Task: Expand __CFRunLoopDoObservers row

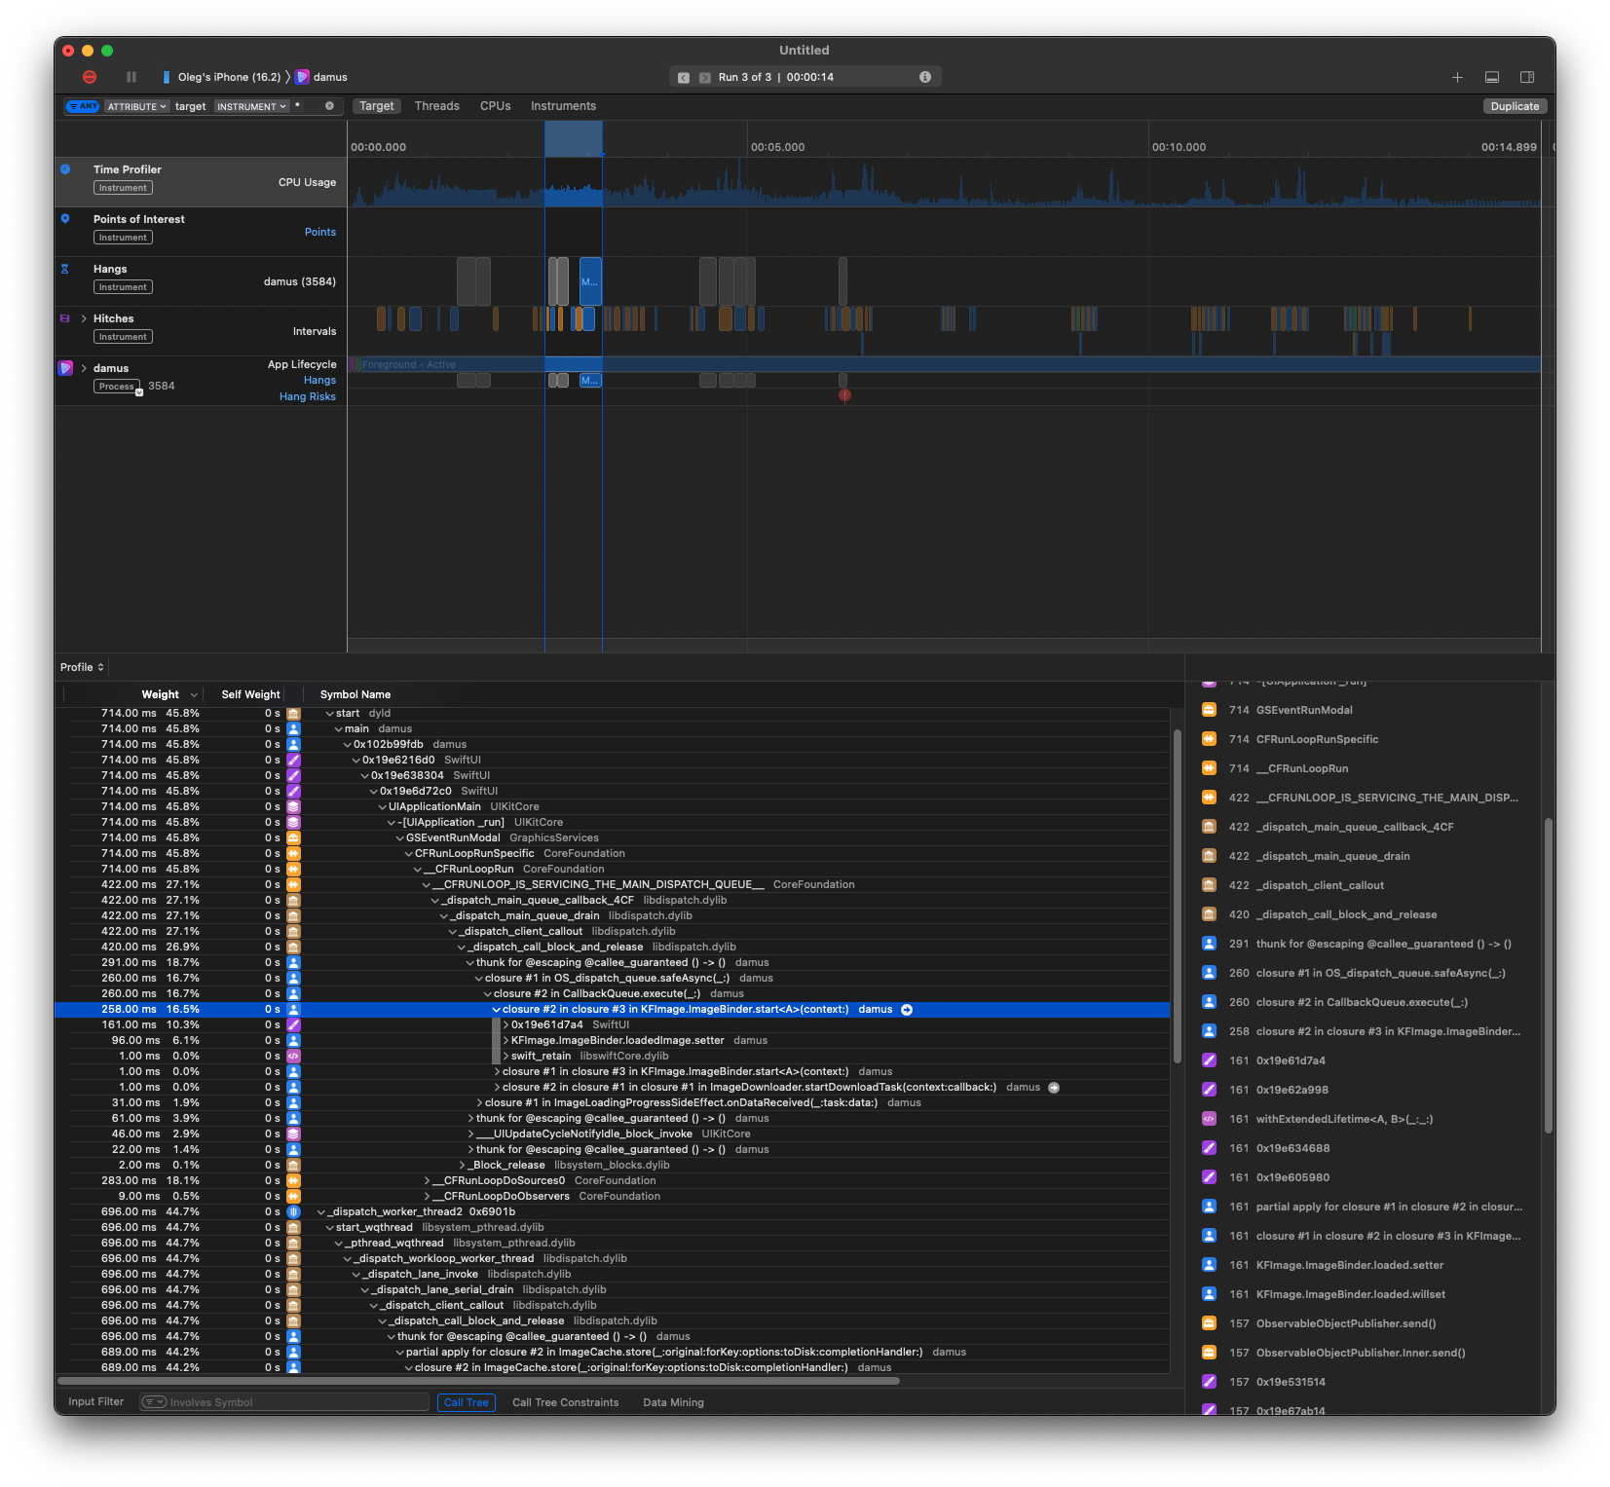Action: coord(427,1197)
